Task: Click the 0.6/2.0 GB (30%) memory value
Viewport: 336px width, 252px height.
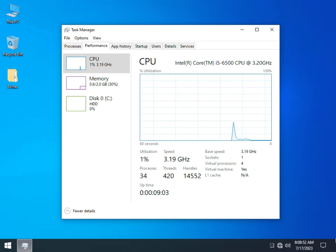Action: tap(104, 84)
